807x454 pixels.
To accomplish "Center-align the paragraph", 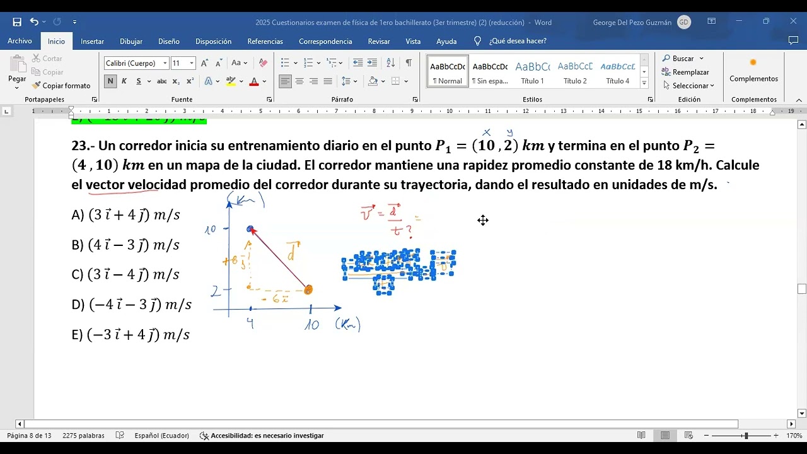I will point(299,81).
